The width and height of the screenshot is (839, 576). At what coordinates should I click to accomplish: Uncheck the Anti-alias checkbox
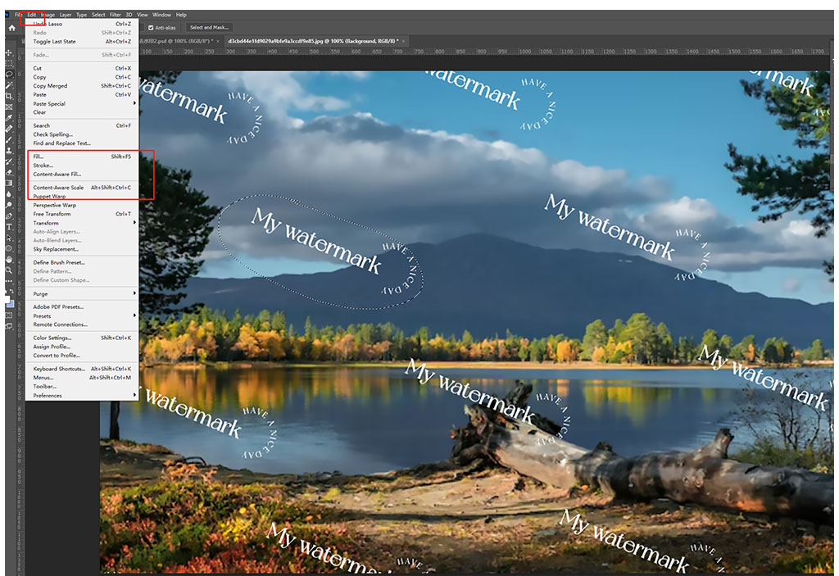tap(151, 28)
